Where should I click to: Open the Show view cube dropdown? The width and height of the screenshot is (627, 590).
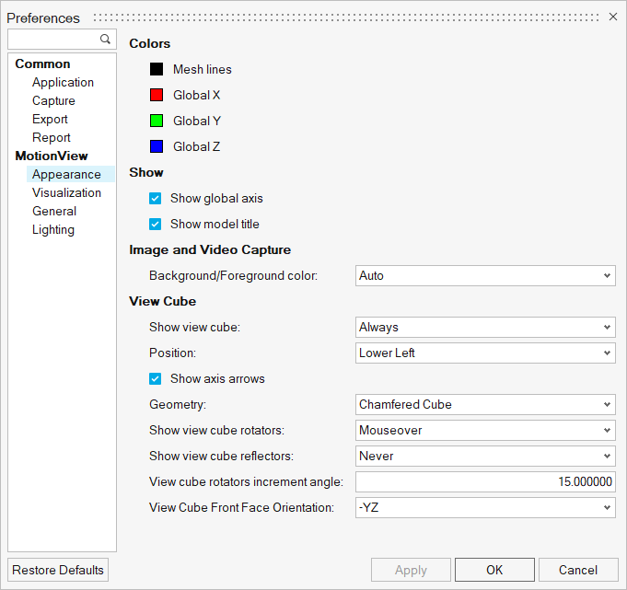pos(485,327)
